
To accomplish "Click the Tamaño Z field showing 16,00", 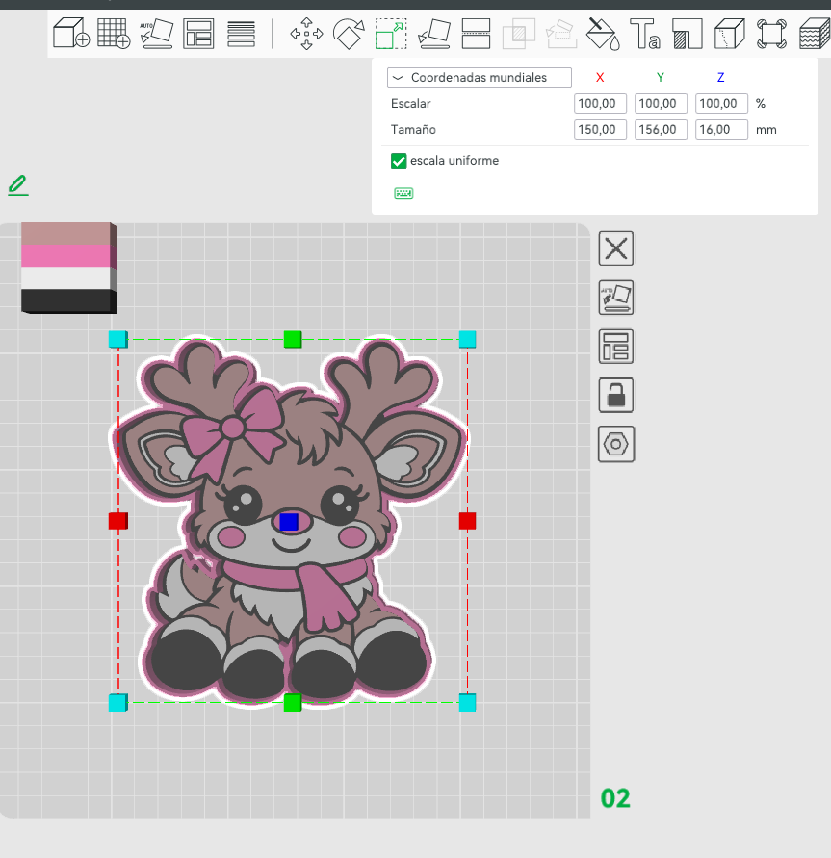I will [x=721, y=130].
